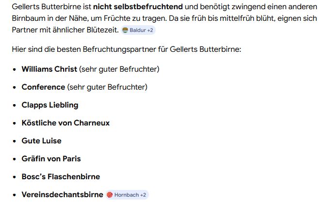Select the "Bosc's Flaschenbirne" item
The height and width of the screenshot is (202, 326).
[x=61, y=176]
